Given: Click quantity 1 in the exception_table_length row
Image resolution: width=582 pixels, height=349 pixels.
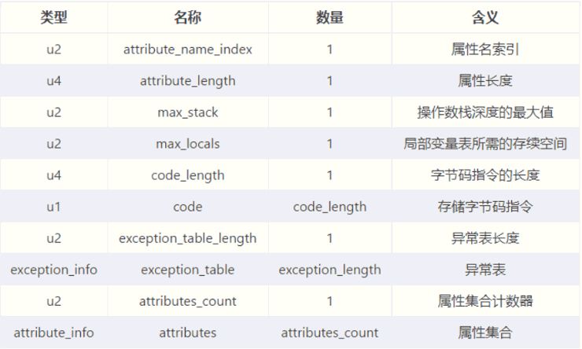Looking at the screenshot, I should click(330, 238).
